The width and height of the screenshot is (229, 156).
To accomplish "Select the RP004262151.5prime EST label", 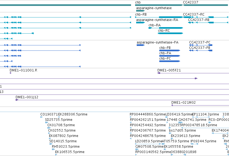I will tap(148, 120).
